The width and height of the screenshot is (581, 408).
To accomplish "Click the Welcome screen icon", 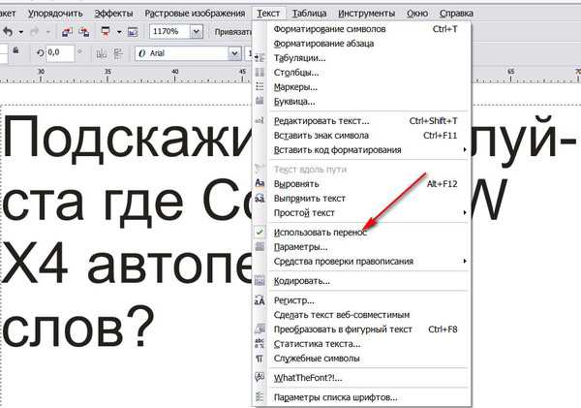I will [x=133, y=32].
